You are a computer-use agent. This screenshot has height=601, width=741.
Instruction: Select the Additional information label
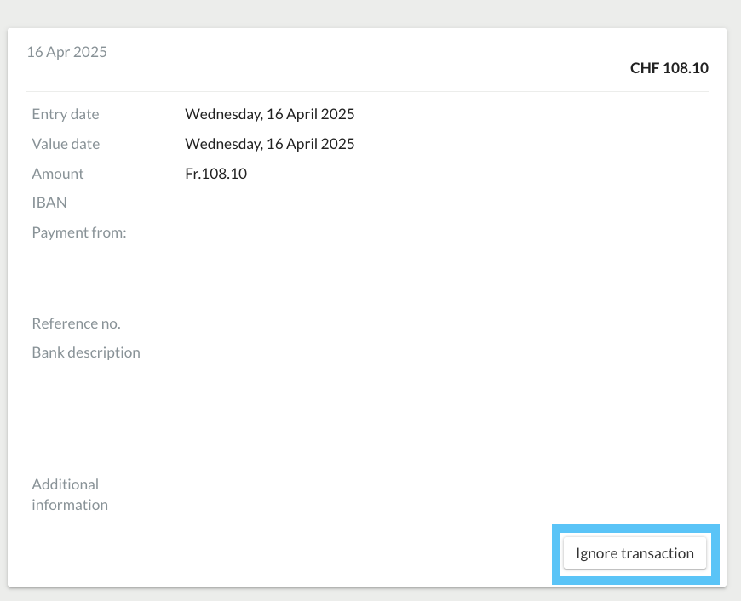pyautogui.click(x=70, y=495)
